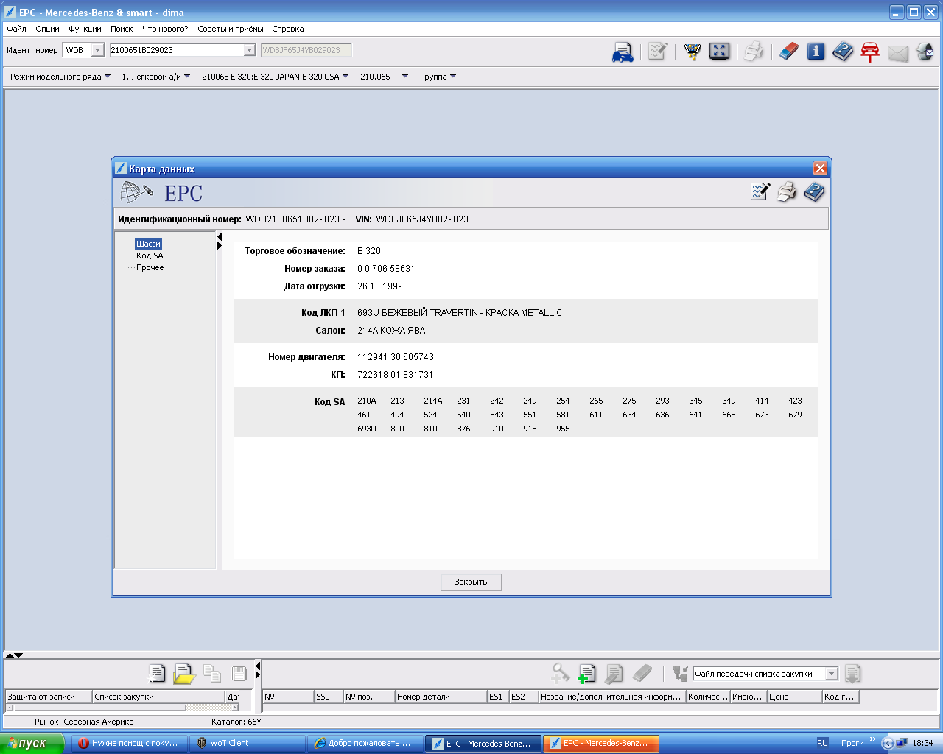Add part with green plus document icon

point(586,674)
